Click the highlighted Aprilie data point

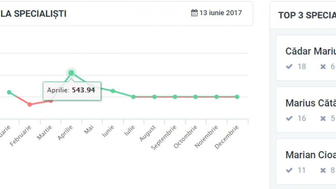(x=71, y=73)
